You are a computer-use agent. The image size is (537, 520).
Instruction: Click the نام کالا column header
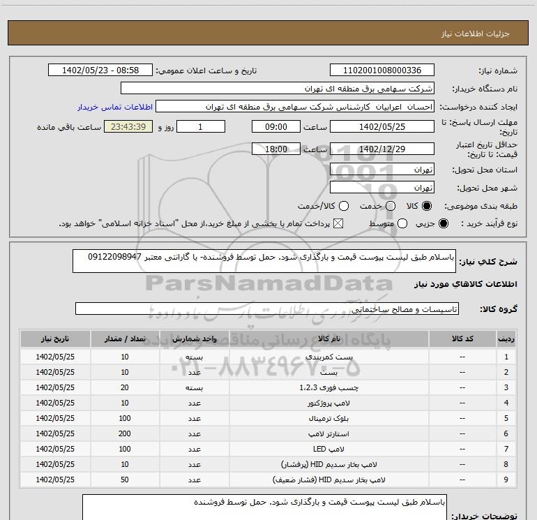328,339
